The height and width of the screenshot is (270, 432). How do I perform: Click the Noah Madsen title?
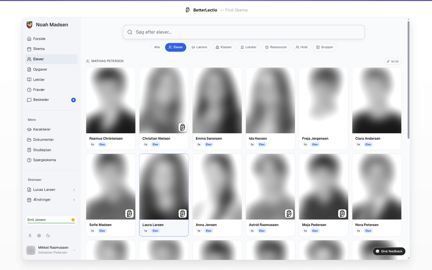click(52, 25)
